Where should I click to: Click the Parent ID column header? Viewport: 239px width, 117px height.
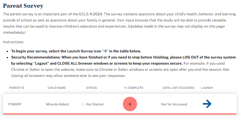tap(17, 88)
